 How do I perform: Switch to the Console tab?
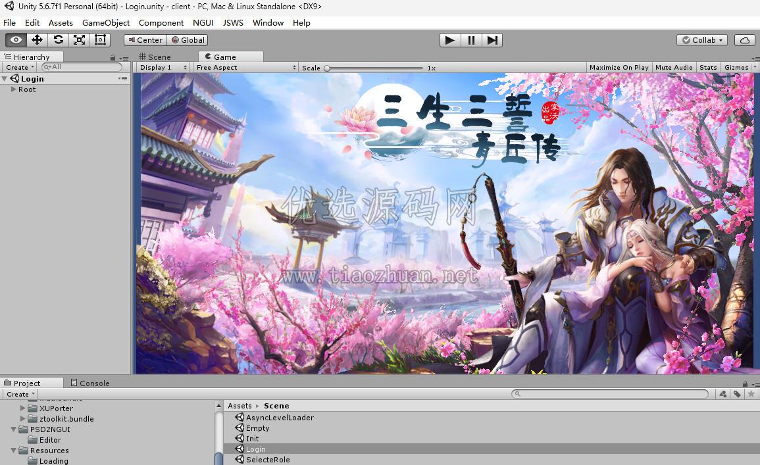point(90,383)
